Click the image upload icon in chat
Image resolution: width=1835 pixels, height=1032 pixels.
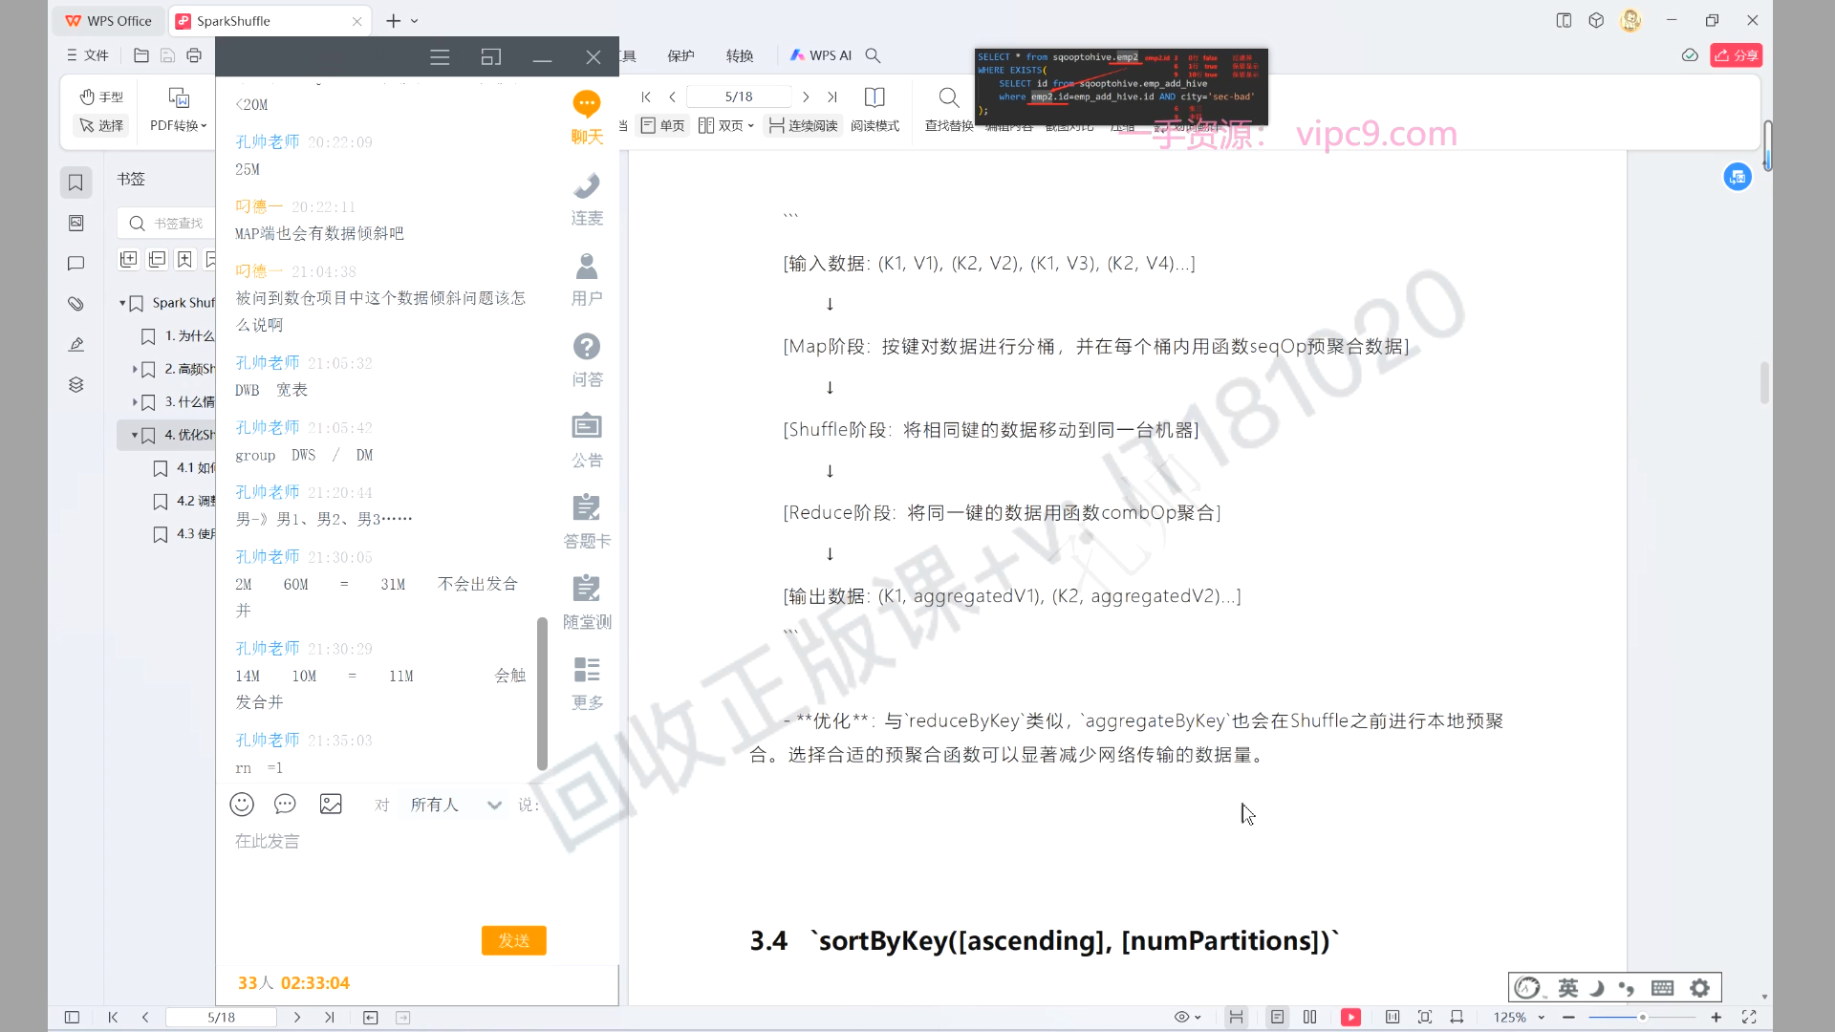click(331, 805)
